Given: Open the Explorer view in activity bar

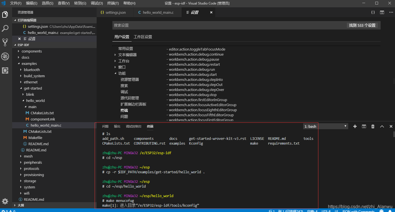Looking at the screenshot, I should pos(5,15).
